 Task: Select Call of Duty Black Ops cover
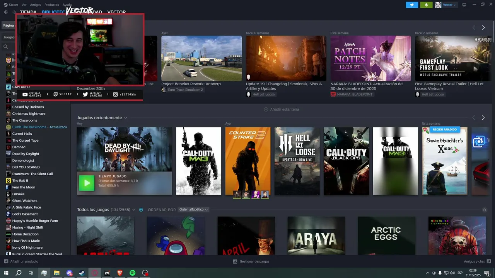pyautogui.click(x=346, y=161)
